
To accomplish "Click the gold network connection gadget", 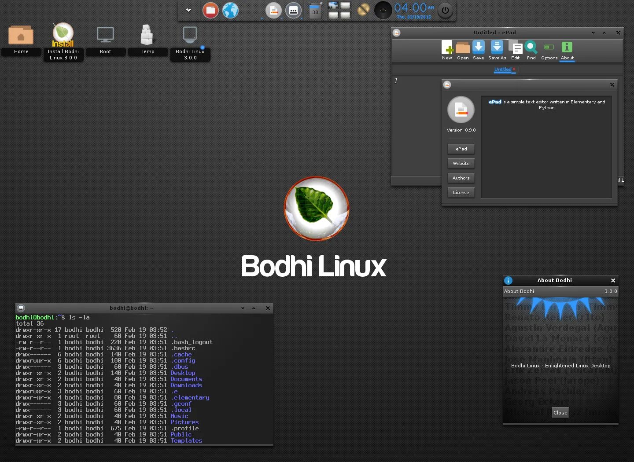I will [x=363, y=9].
